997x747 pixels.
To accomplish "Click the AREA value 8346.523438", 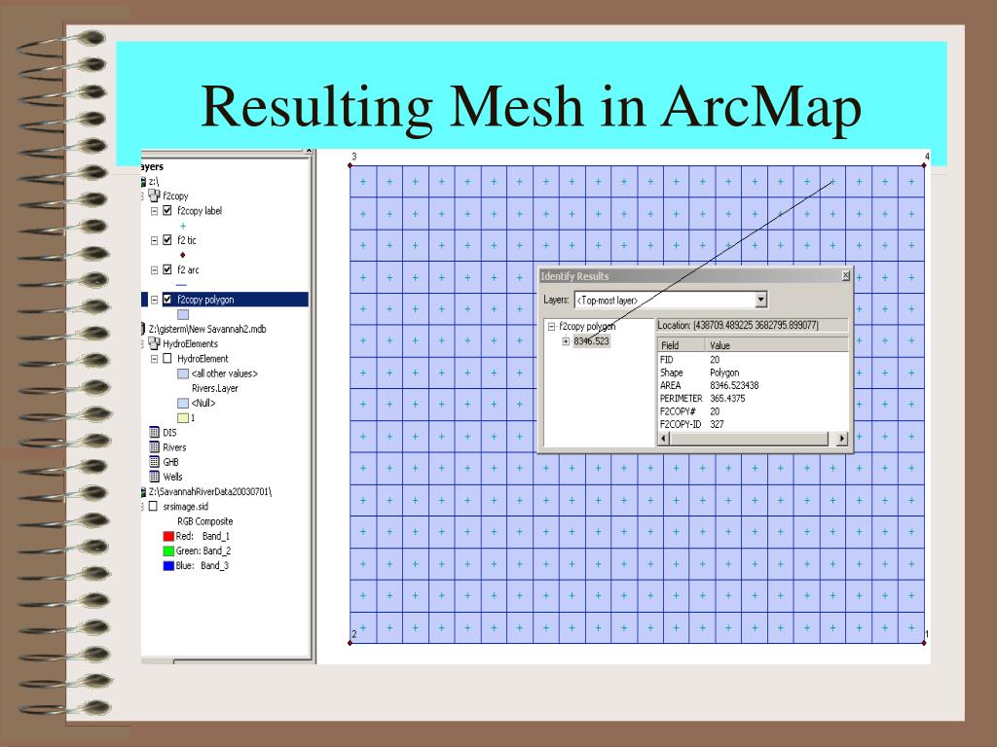I will click(x=734, y=385).
